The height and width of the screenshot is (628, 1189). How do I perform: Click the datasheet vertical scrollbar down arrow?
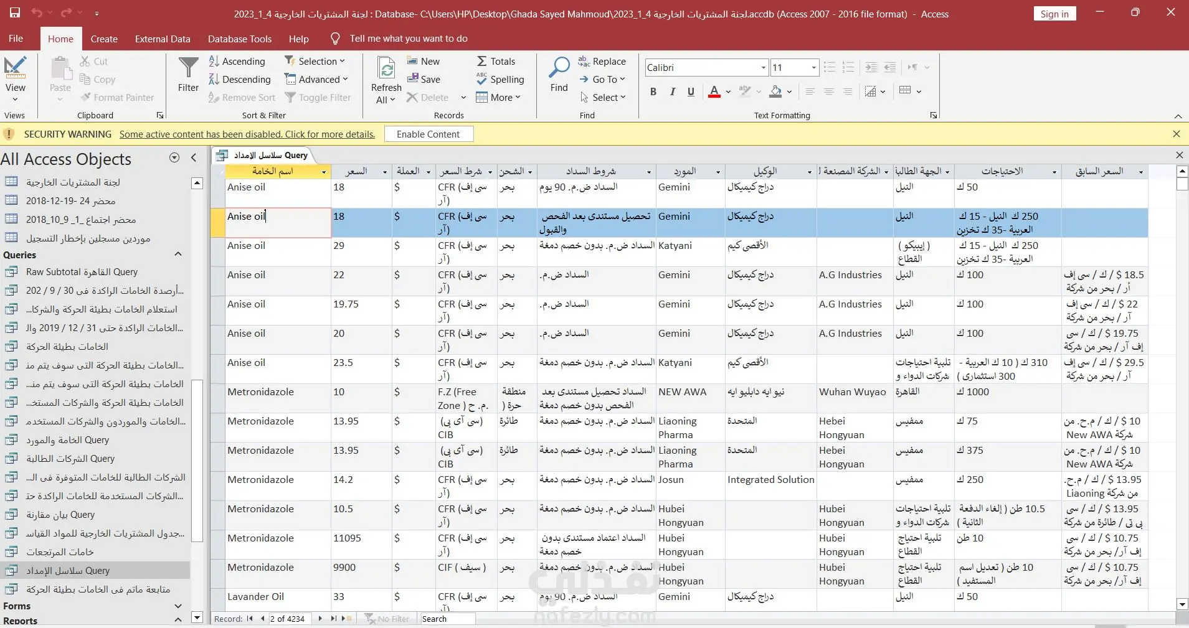point(1182,604)
